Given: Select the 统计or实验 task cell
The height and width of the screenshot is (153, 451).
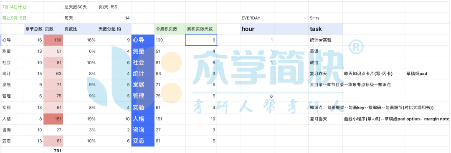Looking at the screenshot, I should (325, 40).
